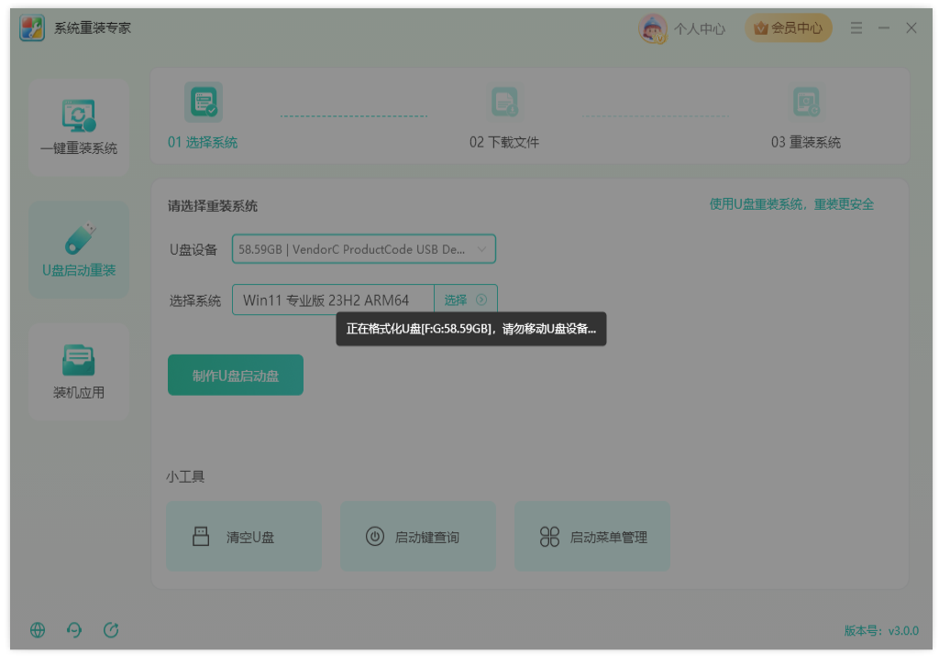The height and width of the screenshot is (665, 939).
Task: Click the Win11 专业版 23H2 ARM64 field
Action: [333, 300]
